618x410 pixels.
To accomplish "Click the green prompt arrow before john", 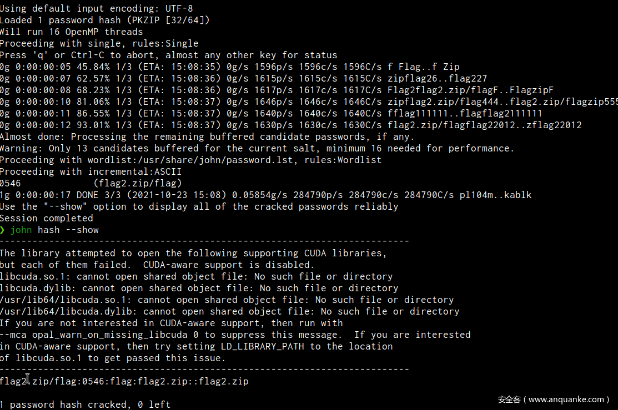I will click(2, 230).
